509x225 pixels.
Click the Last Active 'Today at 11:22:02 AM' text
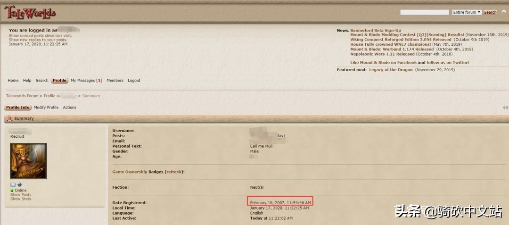[271, 218]
